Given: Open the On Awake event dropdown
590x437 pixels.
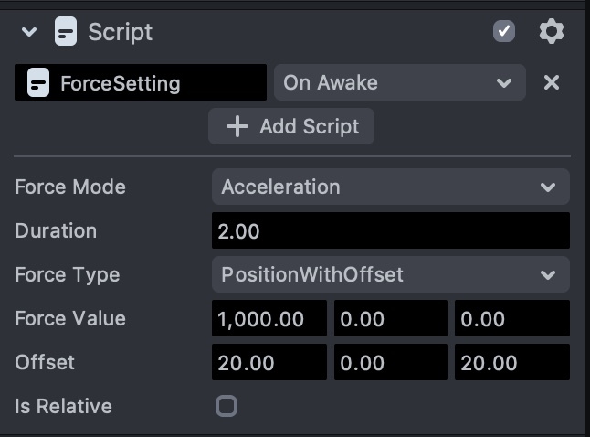Looking at the screenshot, I should pos(399,82).
